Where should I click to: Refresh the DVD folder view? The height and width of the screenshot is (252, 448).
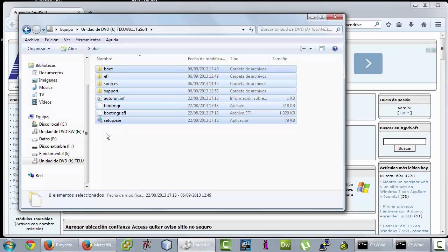[x=251, y=30]
